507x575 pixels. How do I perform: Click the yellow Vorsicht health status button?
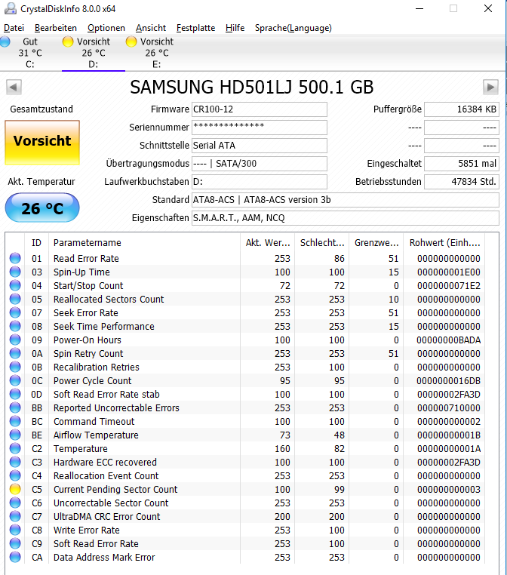click(x=42, y=143)
